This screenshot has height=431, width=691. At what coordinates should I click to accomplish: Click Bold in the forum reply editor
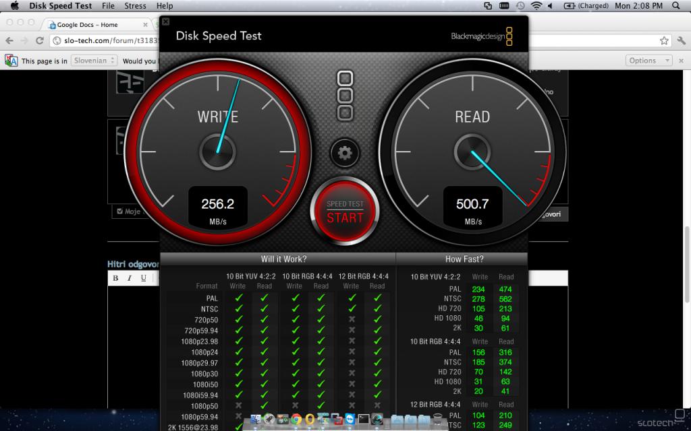click(115, 278)
